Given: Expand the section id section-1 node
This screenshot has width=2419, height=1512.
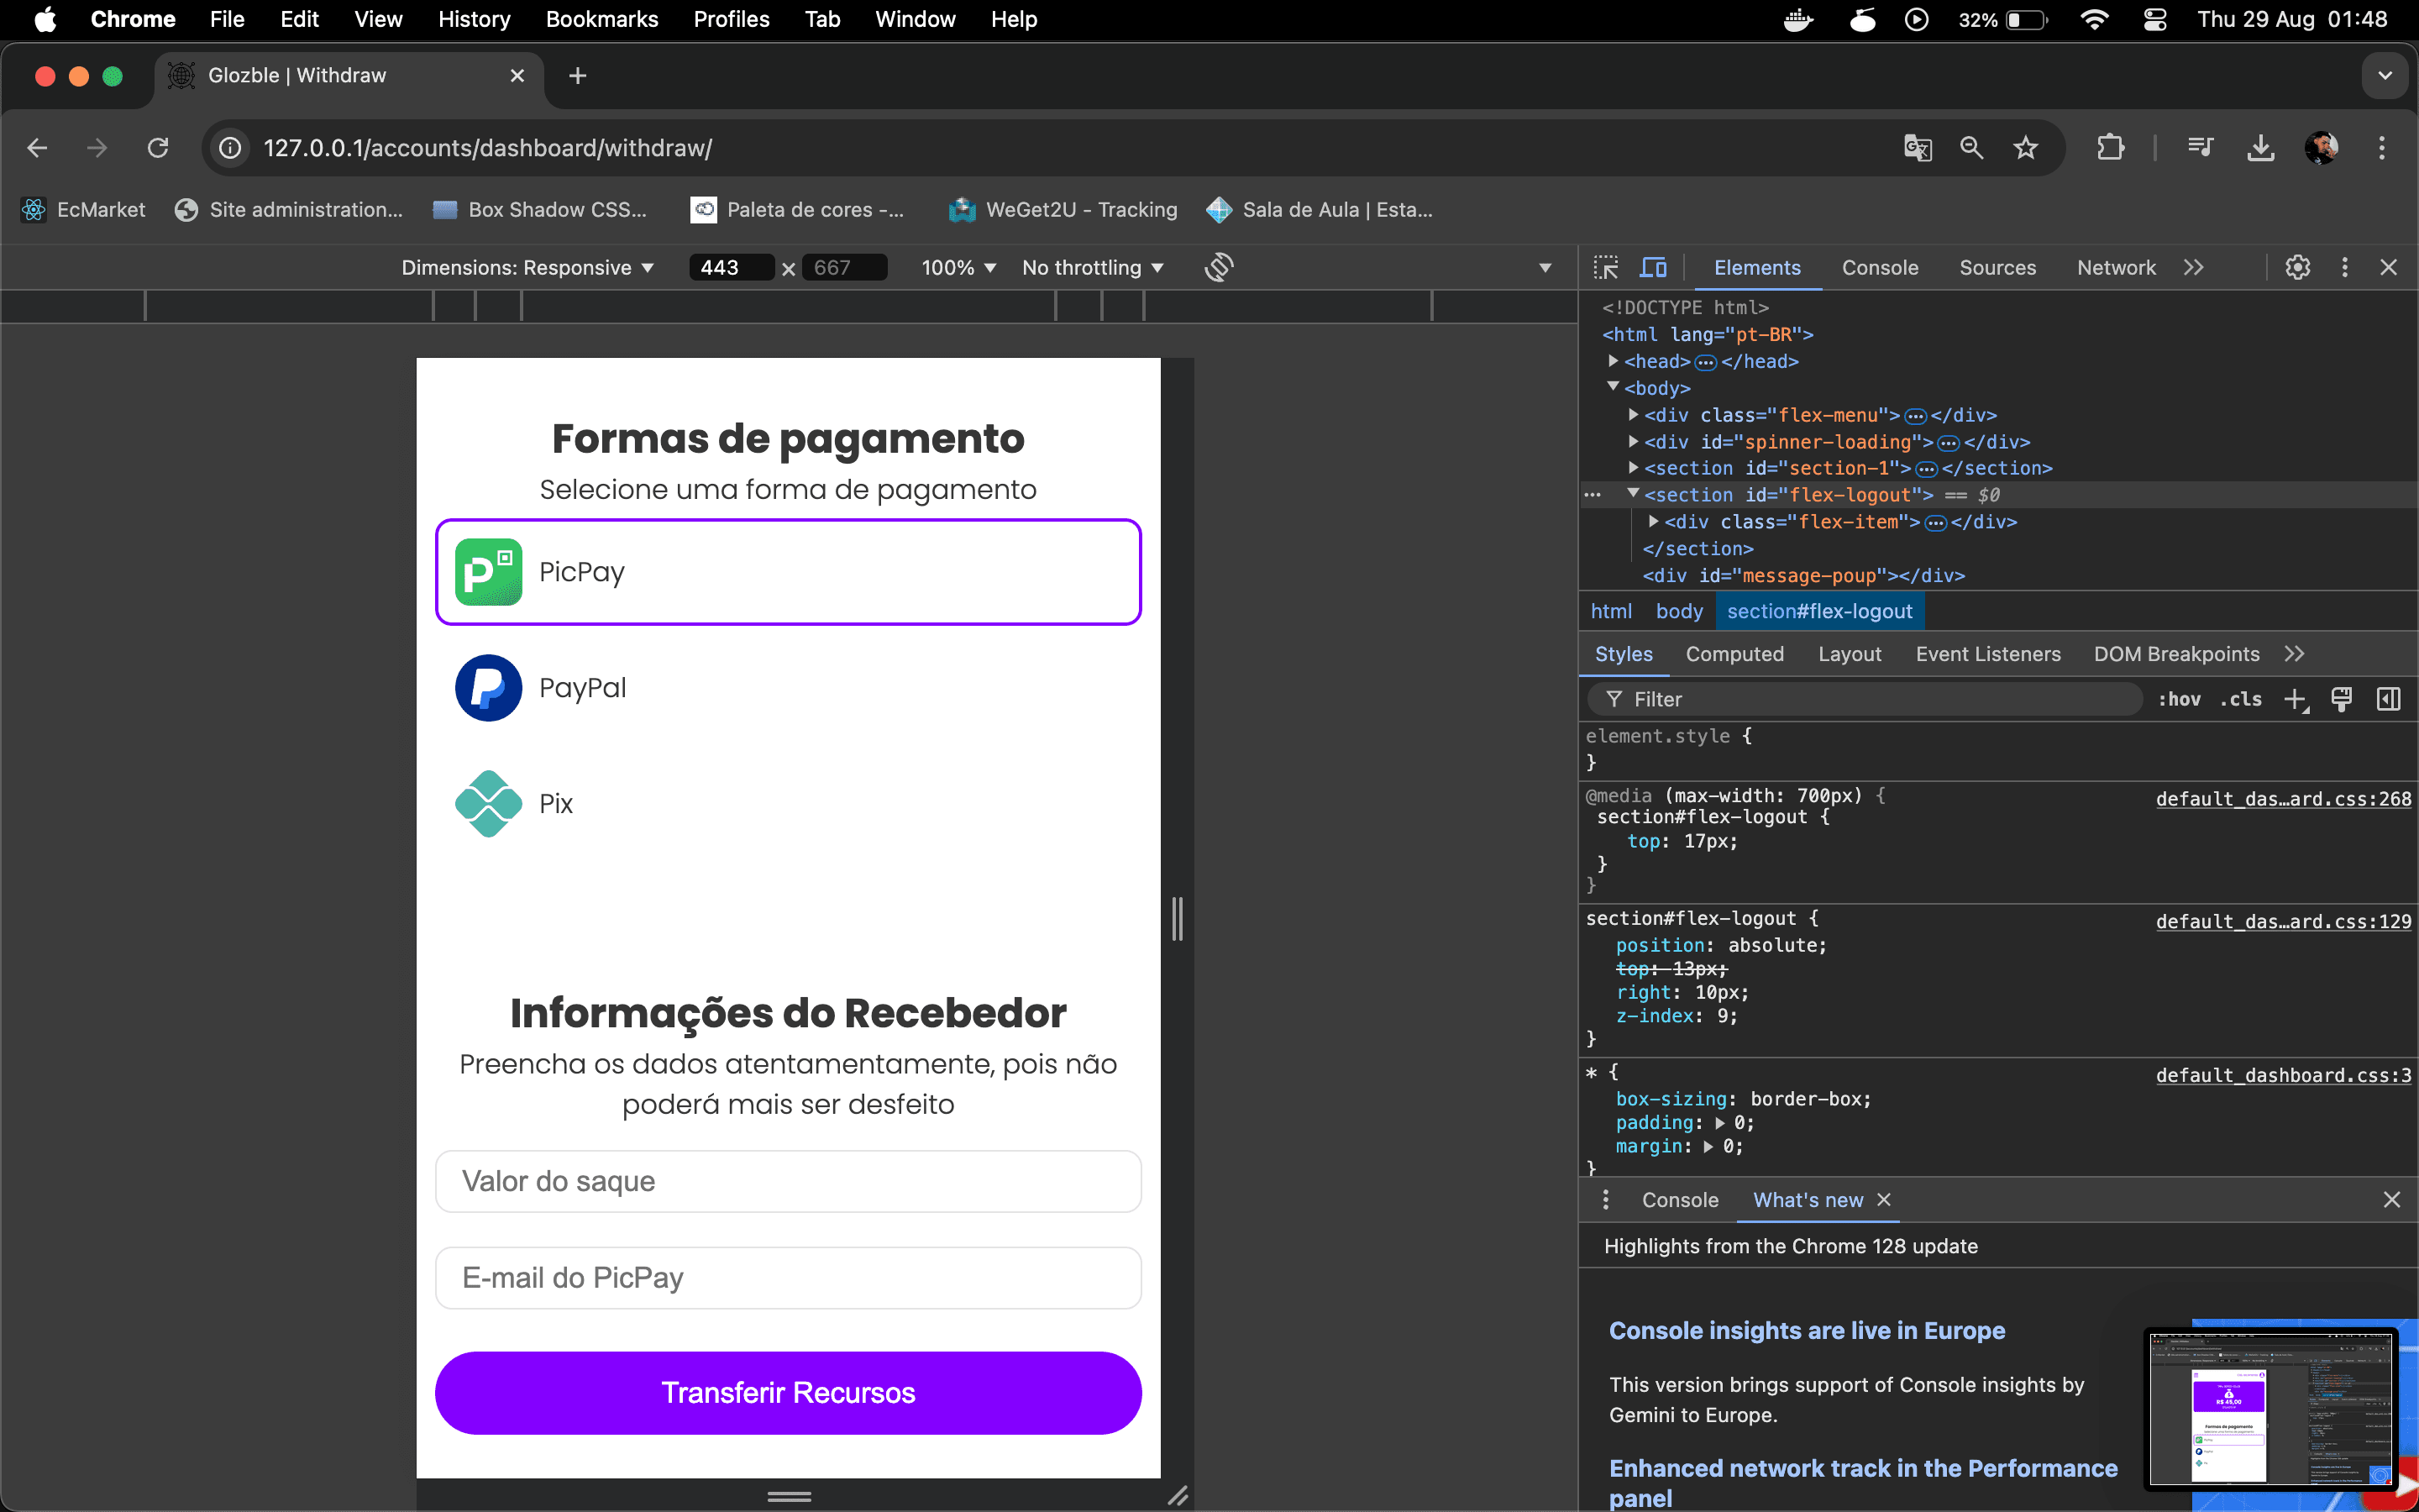Looking at the screenshot, I should [1634, 467].
